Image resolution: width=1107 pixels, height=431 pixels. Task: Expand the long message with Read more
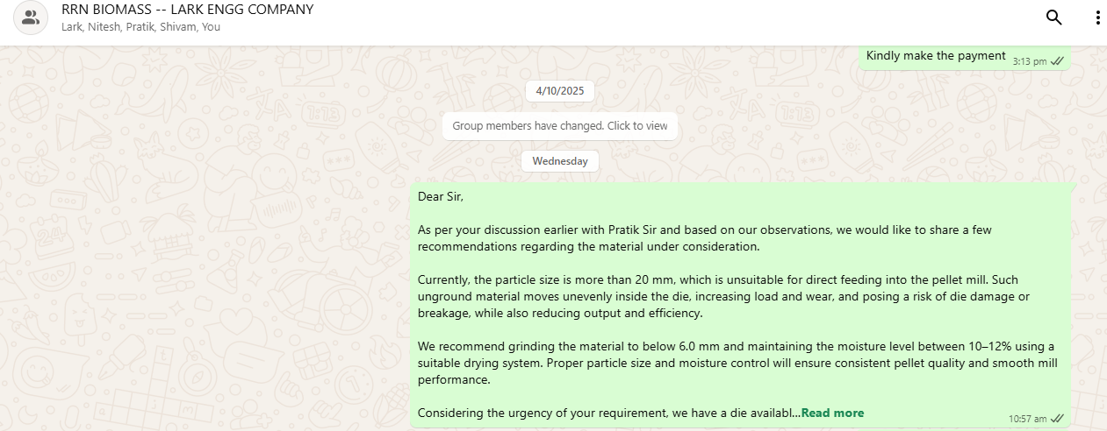click(832, 413)
